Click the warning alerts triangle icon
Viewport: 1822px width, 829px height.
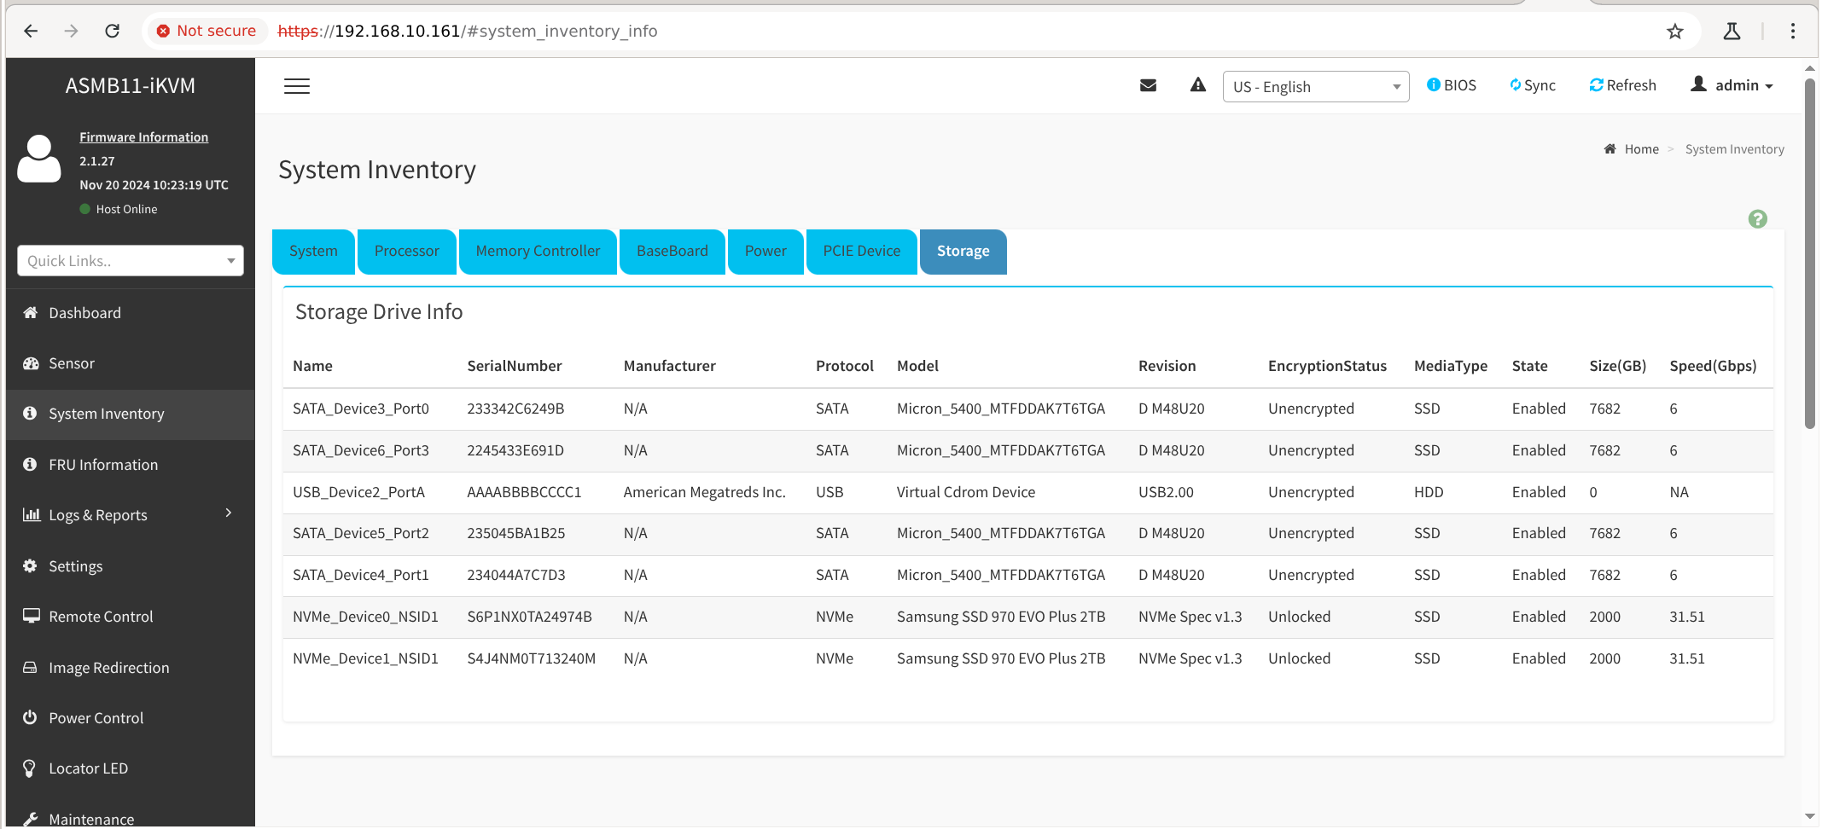(x=1198, y=84)
